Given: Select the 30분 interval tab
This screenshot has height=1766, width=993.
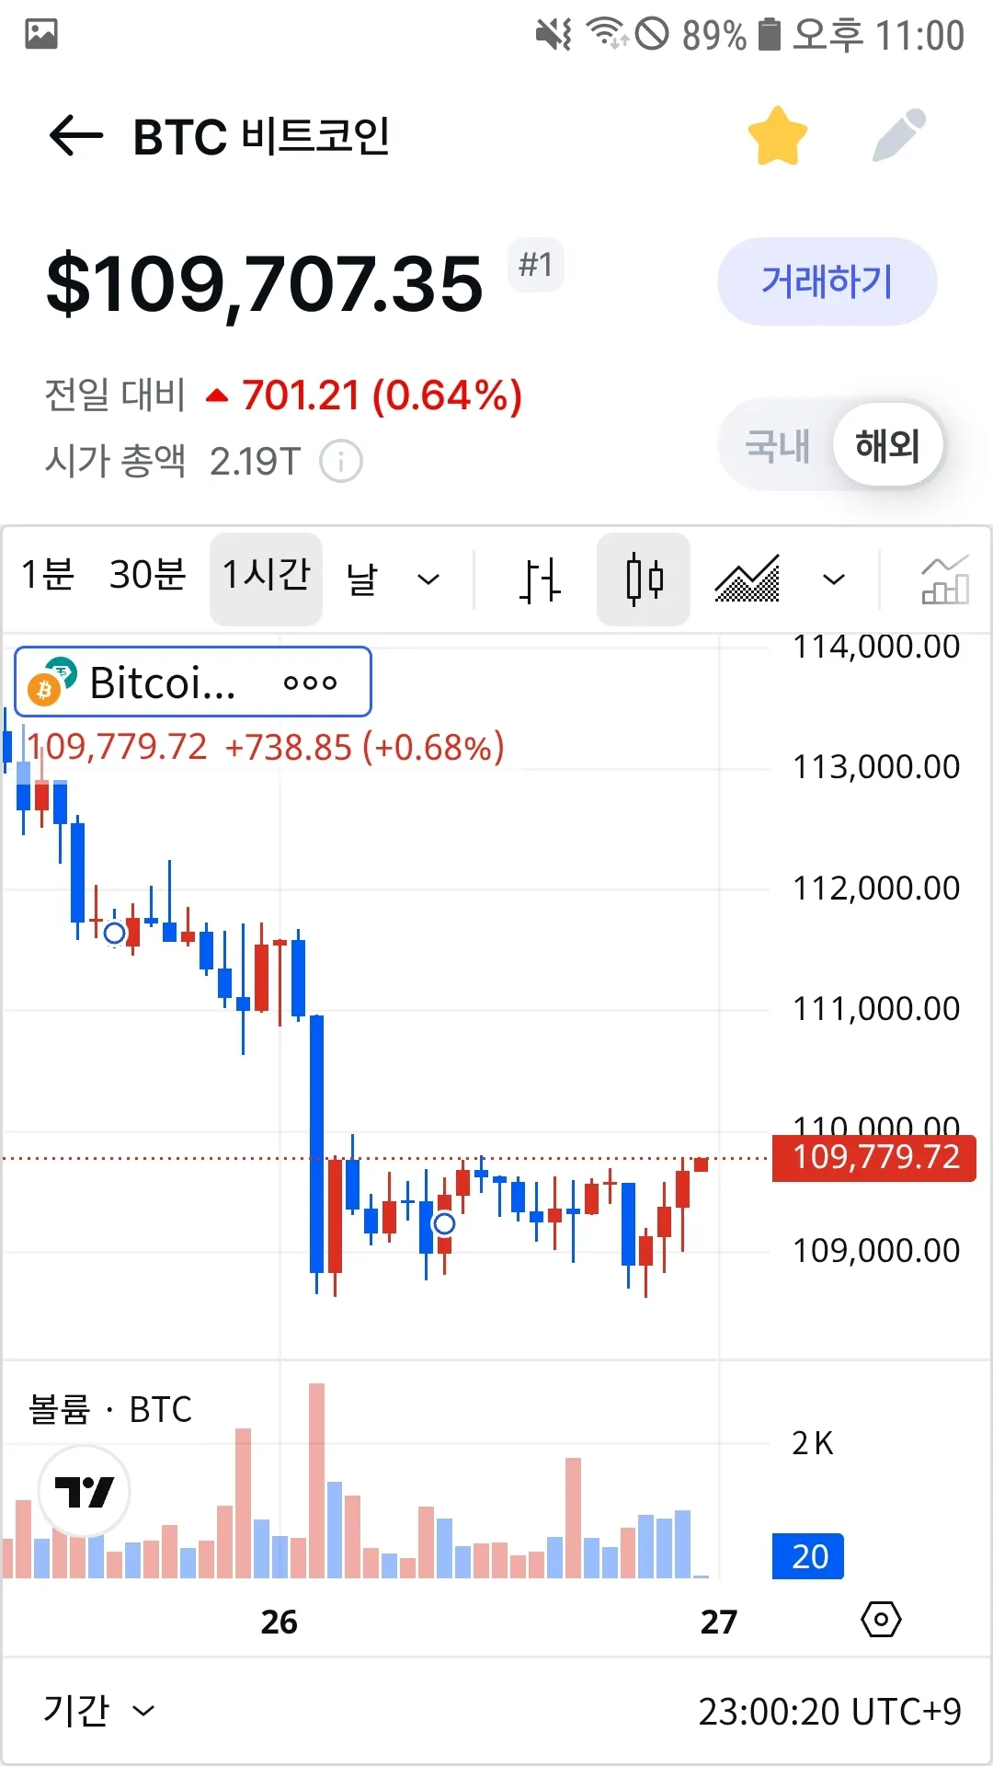Looking at the screenshot, I should pos(148,575).
